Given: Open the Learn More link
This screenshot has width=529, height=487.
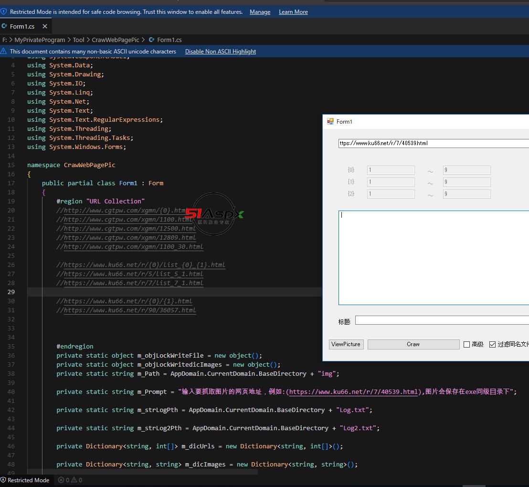Looking at the screenshot, I should [x=293, y=12].
